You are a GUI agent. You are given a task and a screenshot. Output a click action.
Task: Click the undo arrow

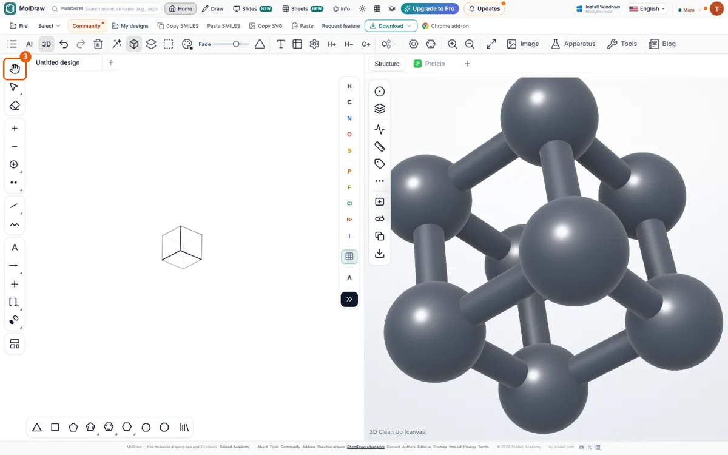(x=64, y=44)
